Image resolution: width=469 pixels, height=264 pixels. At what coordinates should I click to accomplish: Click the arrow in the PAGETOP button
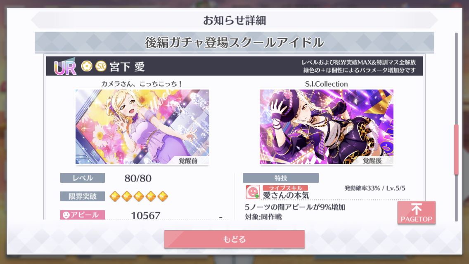click(x=416, y=209)
